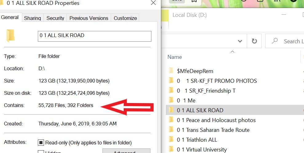Click the folder icon for $MfeDeepRem
The width and height of the screenshot is (304, 153).
coord(171,71)
